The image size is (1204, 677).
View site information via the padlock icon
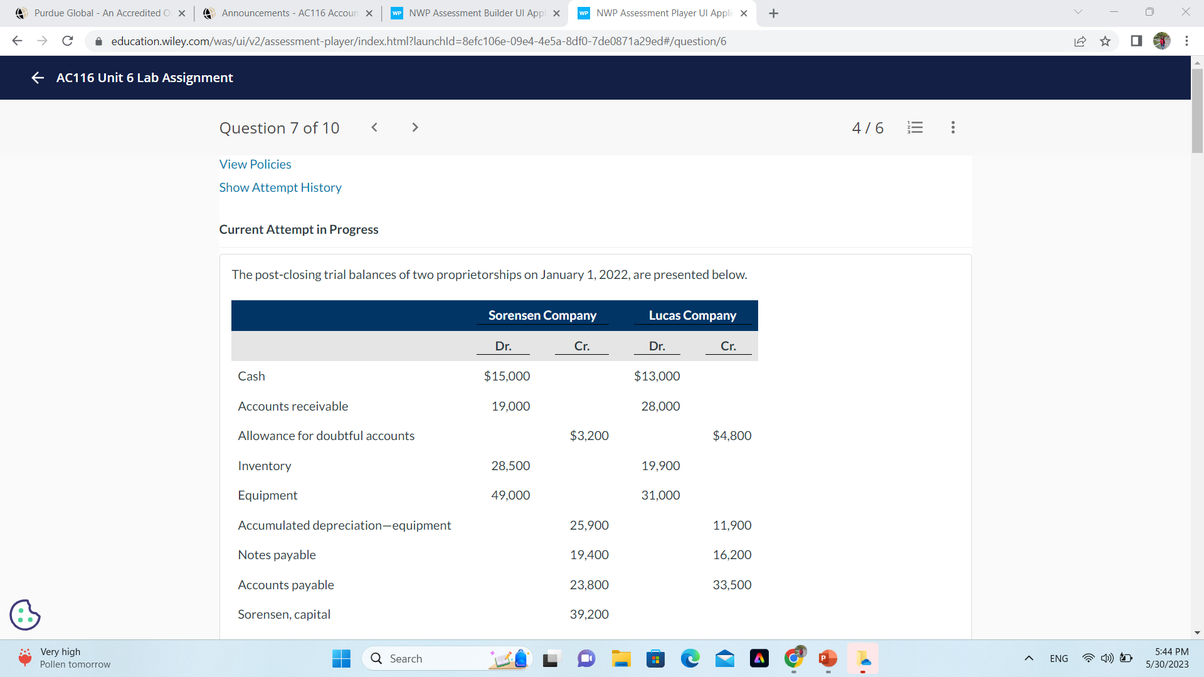coord(98,41)
